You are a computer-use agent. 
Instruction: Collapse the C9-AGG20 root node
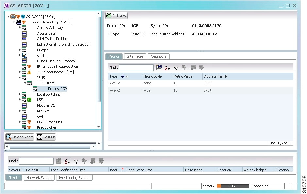coord(9,17)
